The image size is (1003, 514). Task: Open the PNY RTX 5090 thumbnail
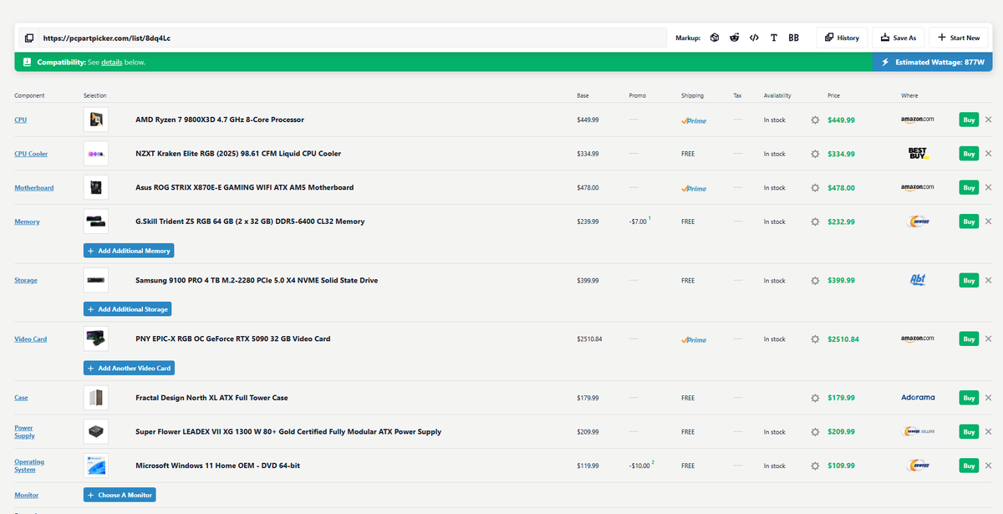(96, 339)
